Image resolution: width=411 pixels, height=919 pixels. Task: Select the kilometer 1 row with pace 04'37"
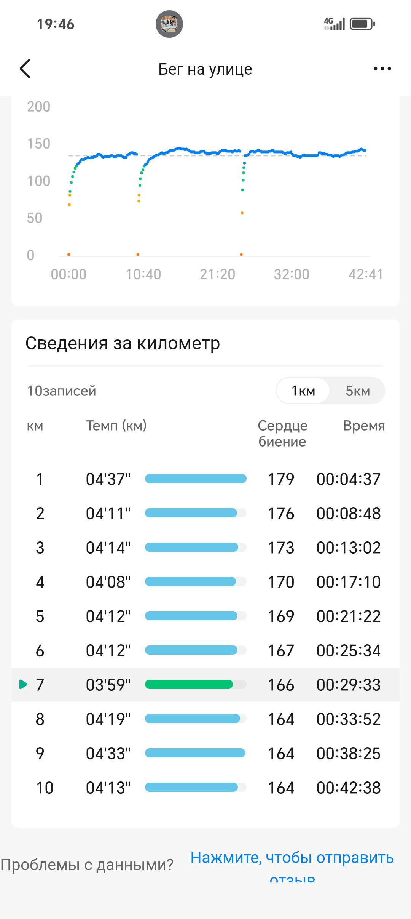tap(205, 479)
